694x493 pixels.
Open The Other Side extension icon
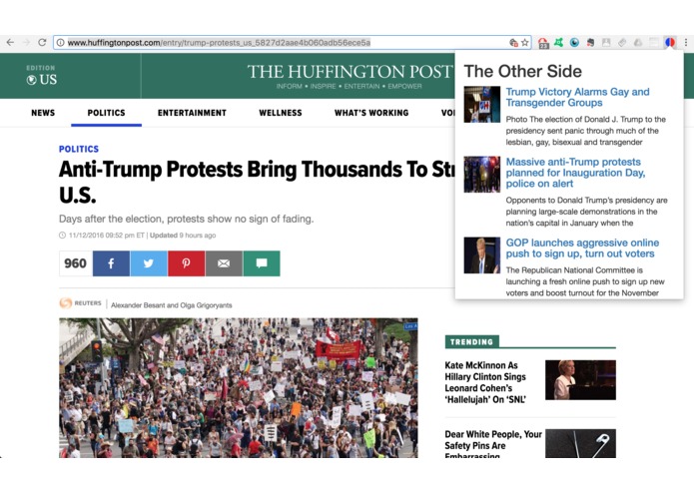670,43
